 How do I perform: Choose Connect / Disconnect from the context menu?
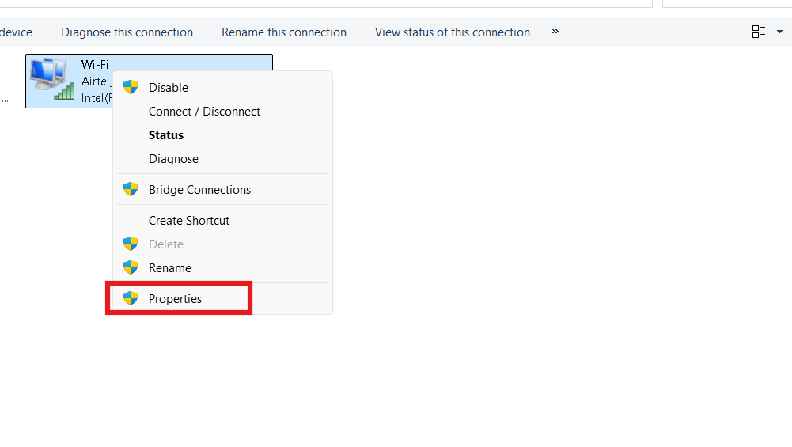pyautogui.click(x=204, y=112)
